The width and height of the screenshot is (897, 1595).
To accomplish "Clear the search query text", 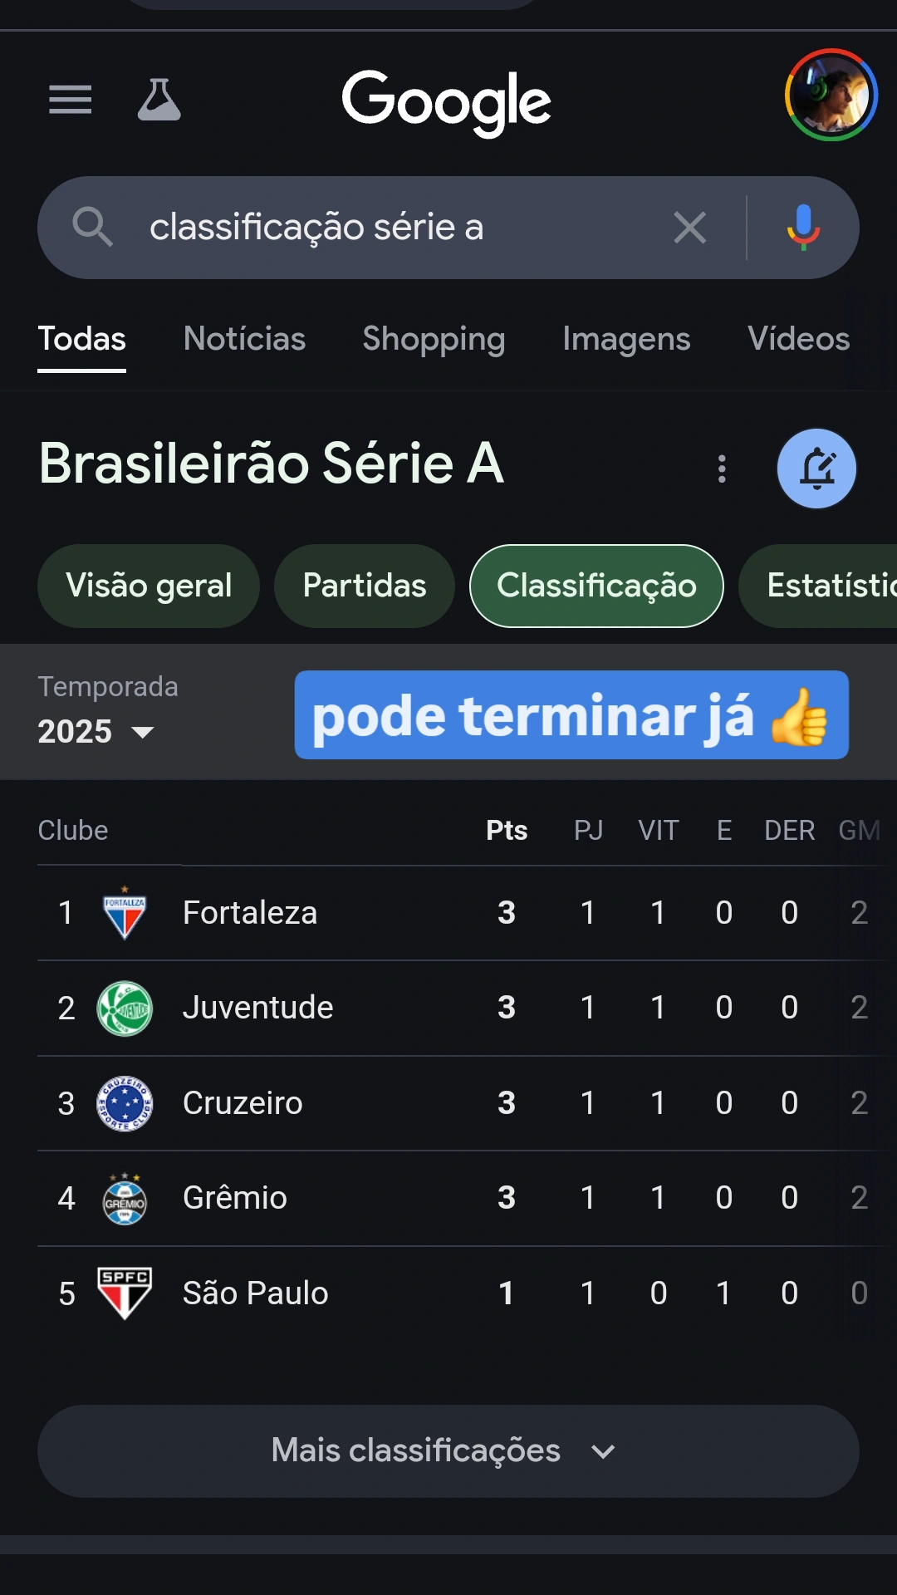I will (x=689, y=228).
